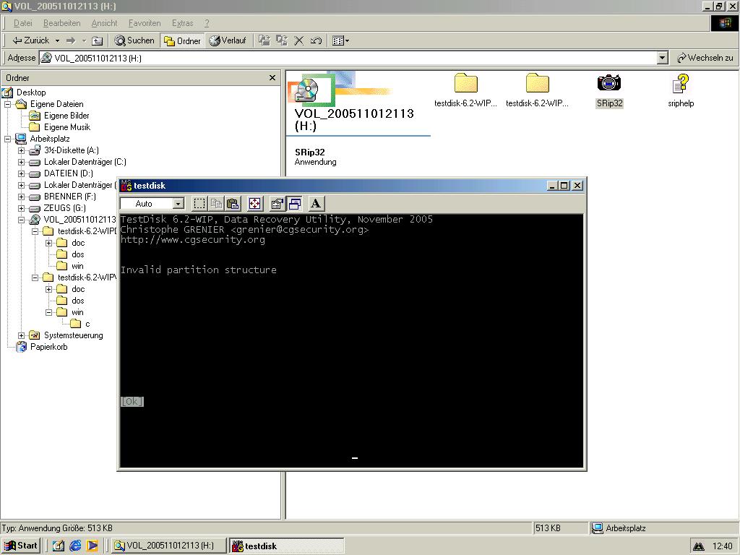
Task: Click the Font A icon in testdisk
Action: [x=316, y=204]
